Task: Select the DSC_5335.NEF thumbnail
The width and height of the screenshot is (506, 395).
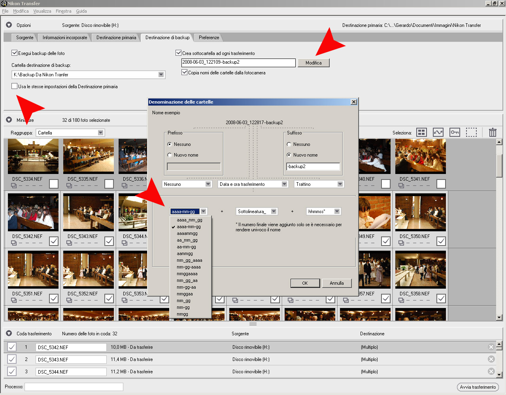Action: pos(89,156)
